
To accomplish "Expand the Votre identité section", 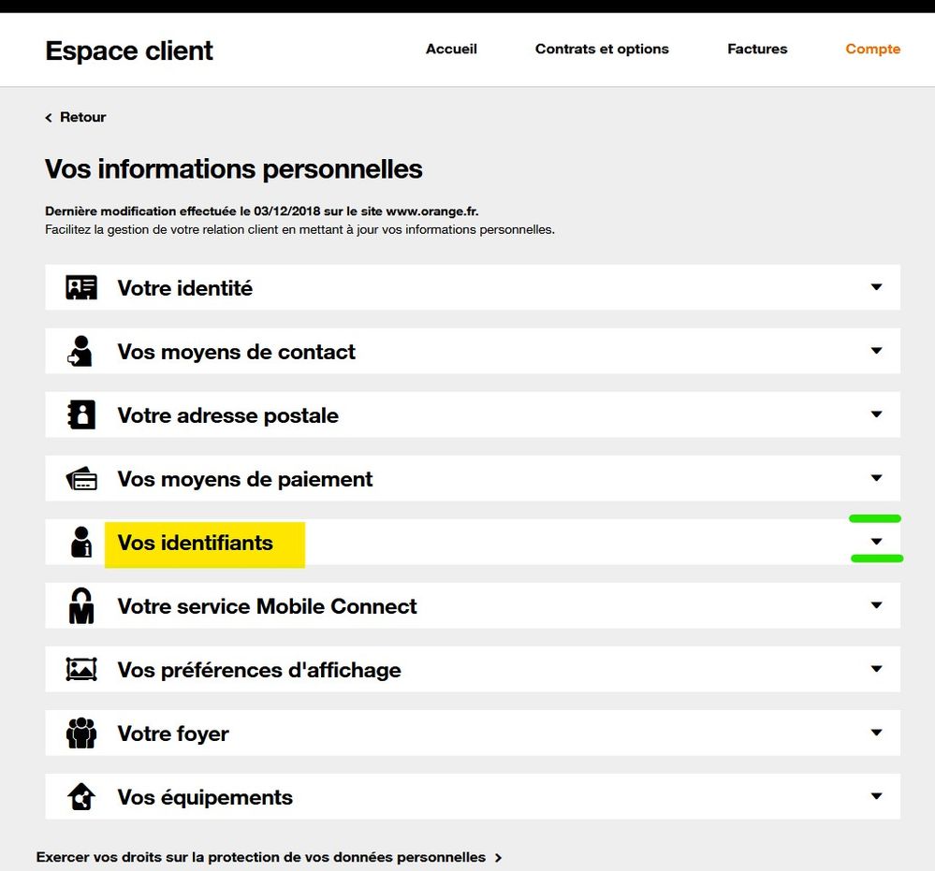I will pos(876,286).
